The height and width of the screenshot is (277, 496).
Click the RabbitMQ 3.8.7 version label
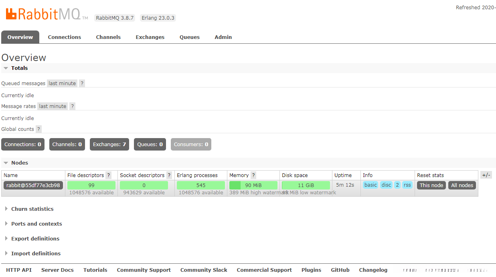coord(115,18)
